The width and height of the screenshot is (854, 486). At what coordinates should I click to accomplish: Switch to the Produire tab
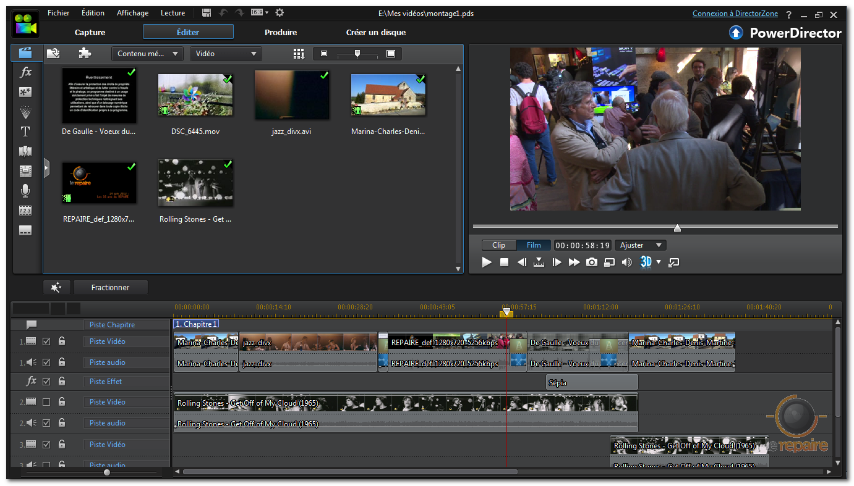[281, 32]
